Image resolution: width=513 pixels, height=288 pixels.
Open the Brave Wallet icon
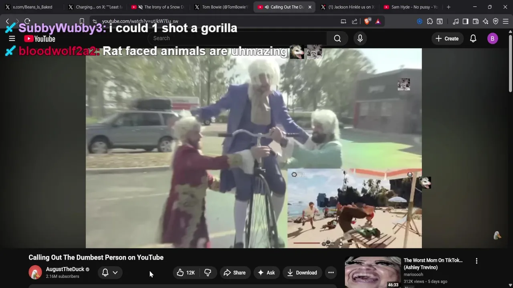pos(476,21)
